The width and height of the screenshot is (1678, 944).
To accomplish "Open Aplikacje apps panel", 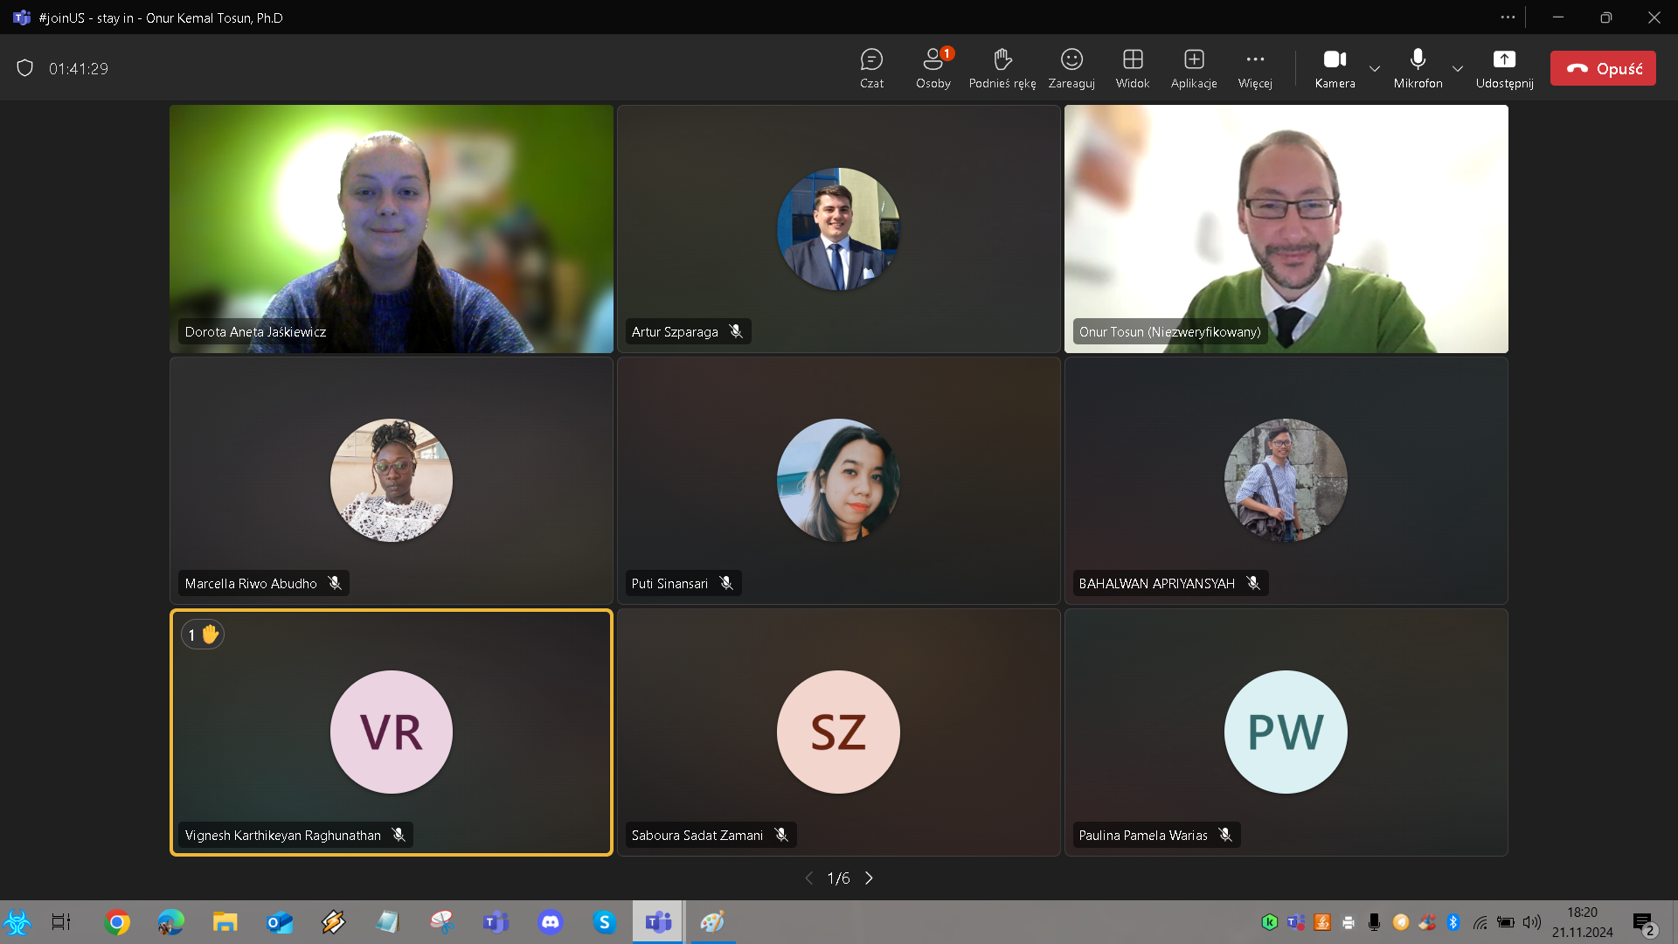I will point(1194,68).
